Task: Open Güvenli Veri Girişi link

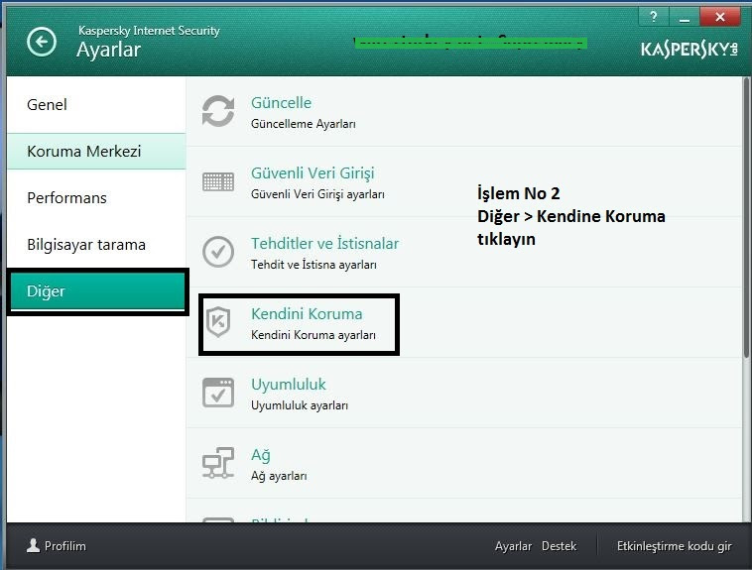Action: [x=313, y=173]
